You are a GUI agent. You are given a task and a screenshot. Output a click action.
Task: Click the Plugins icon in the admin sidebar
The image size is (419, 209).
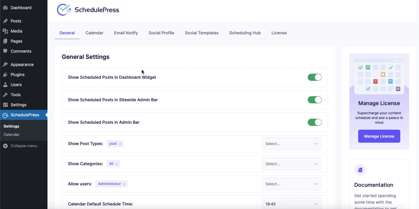click(6, 75)
